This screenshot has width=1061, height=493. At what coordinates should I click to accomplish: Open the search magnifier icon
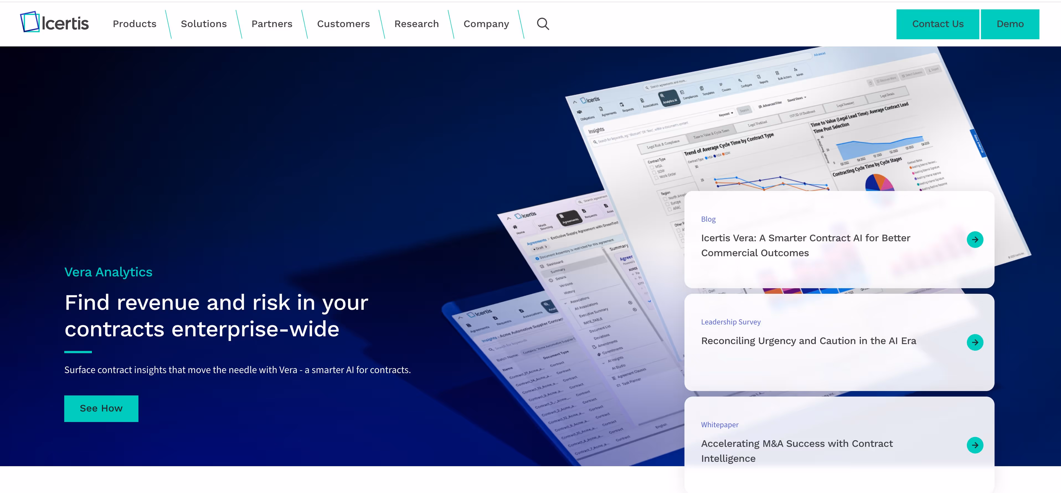[x=542, y=24]
